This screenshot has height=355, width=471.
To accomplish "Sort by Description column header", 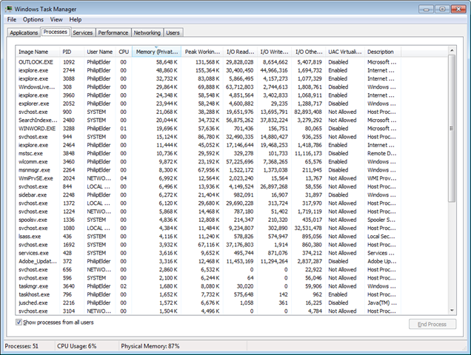I will [x=382, y=52].
